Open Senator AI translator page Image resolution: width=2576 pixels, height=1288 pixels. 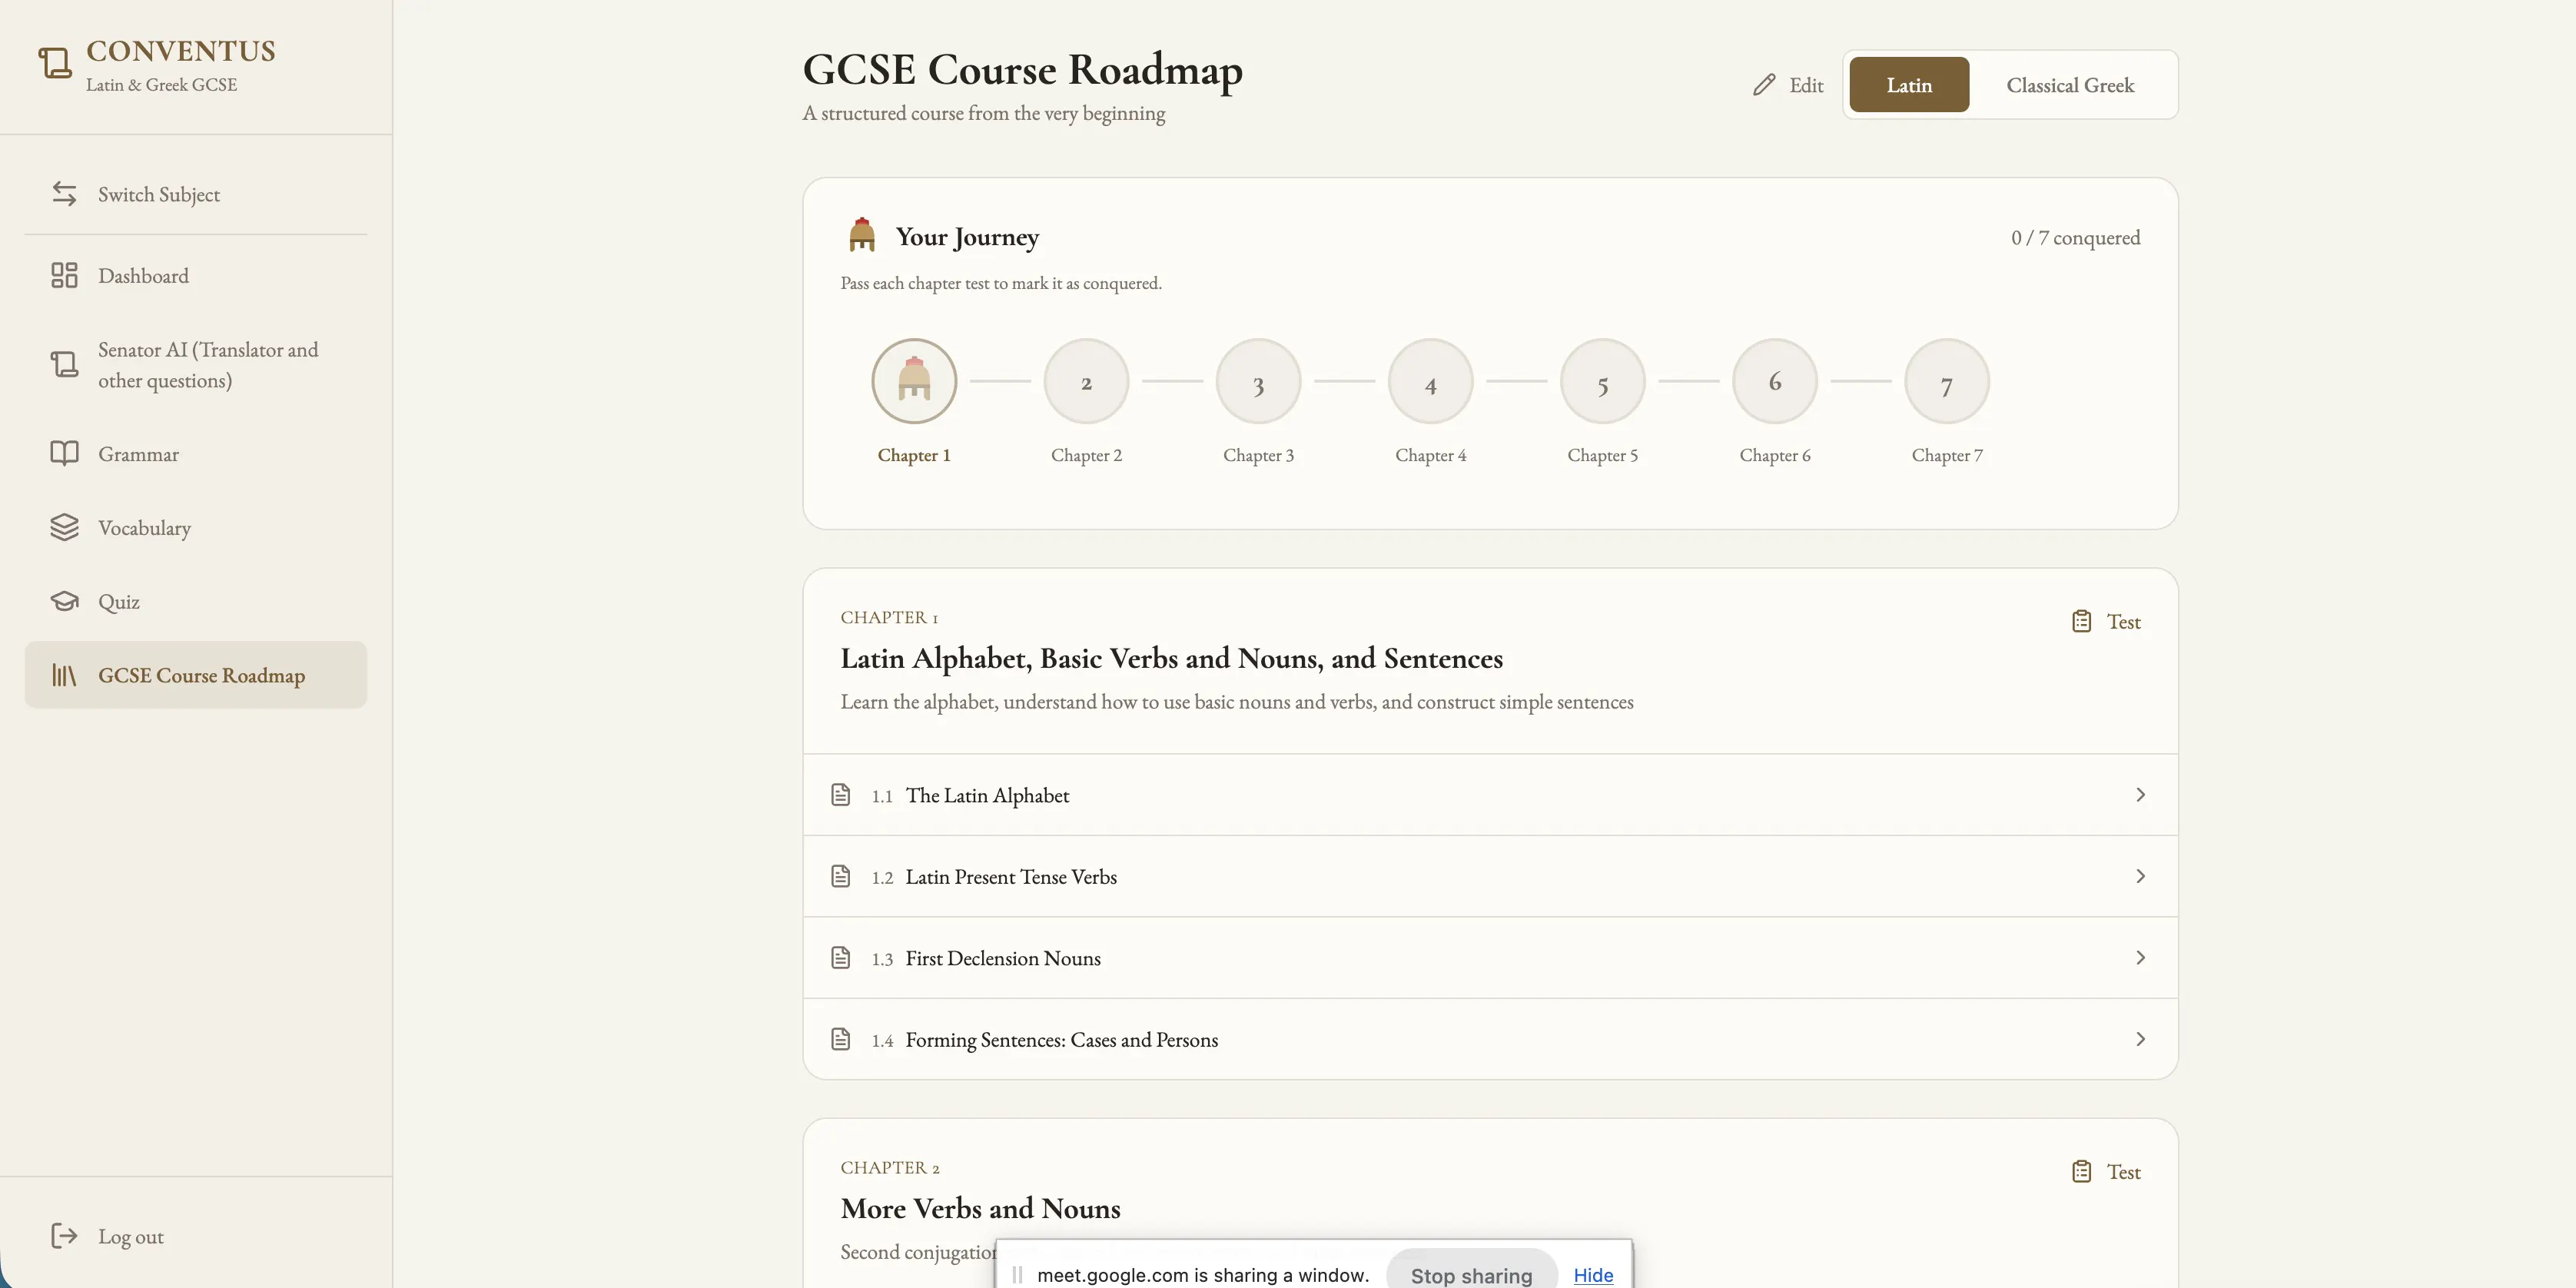click(196, 364)
